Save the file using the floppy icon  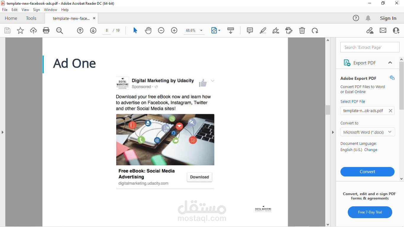[7, 30]
